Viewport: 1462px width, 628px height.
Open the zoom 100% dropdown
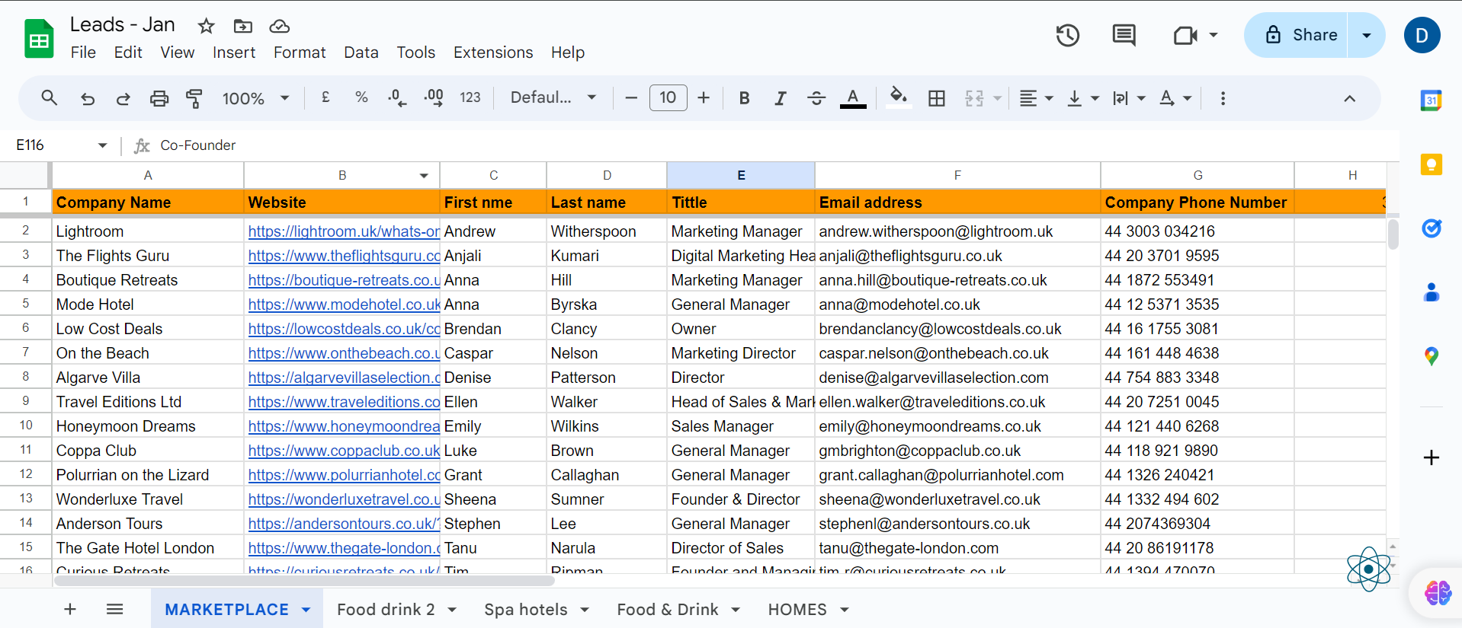tap(255, 98)
